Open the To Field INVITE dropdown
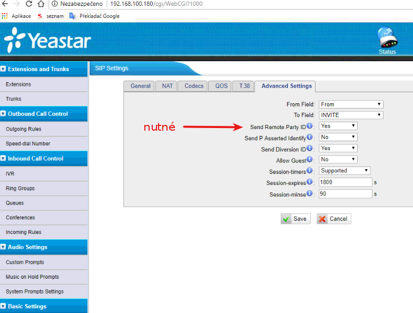 [351, 115]
